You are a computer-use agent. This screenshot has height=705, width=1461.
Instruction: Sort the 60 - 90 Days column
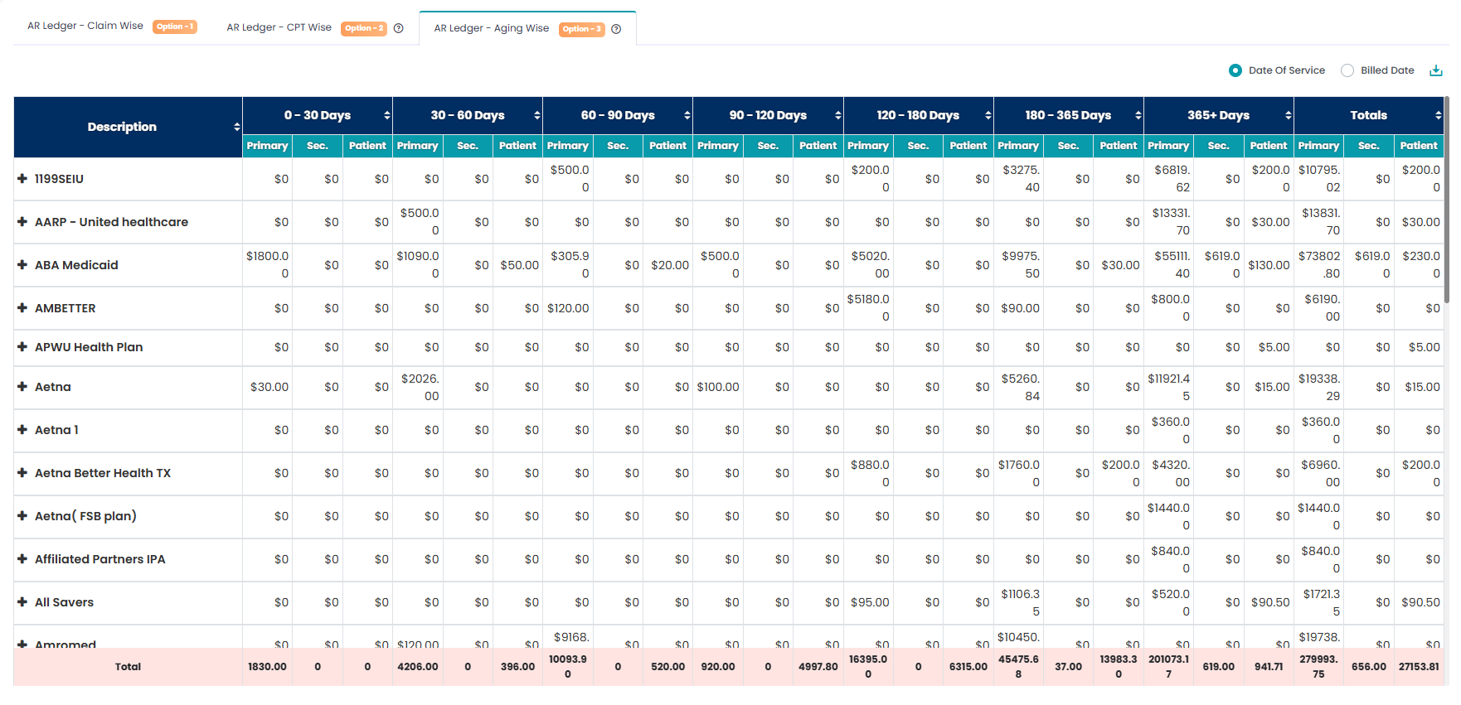tap(687, 115)
